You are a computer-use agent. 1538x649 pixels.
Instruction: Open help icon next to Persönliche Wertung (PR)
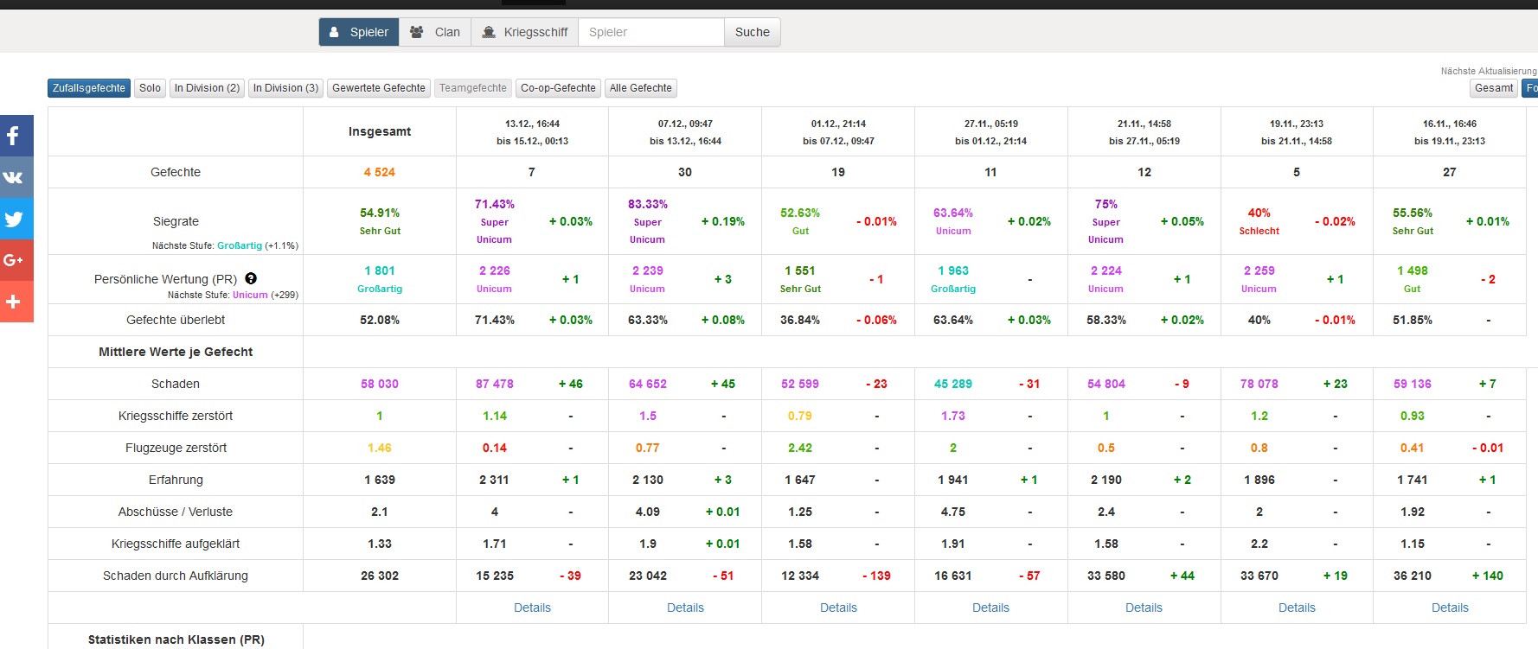251,278
